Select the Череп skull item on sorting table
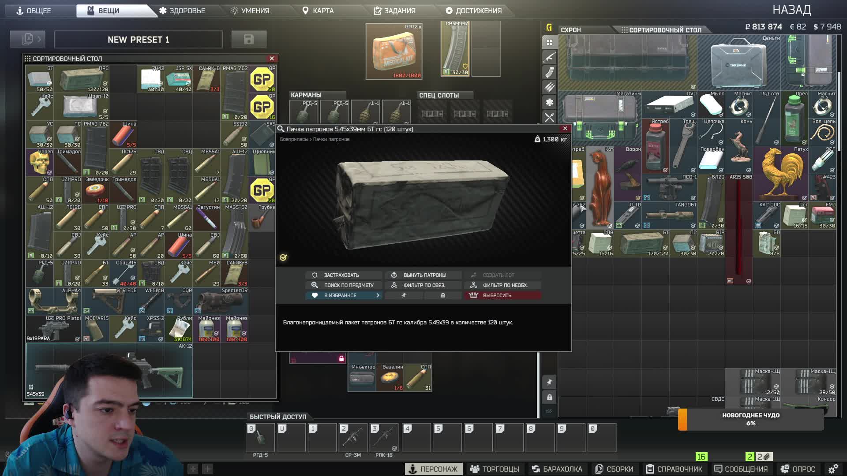This screenshot has width=847, height=476. pos(40,162)
